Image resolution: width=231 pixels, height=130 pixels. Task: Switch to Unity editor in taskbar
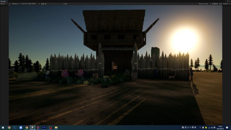tap(32, 128)
